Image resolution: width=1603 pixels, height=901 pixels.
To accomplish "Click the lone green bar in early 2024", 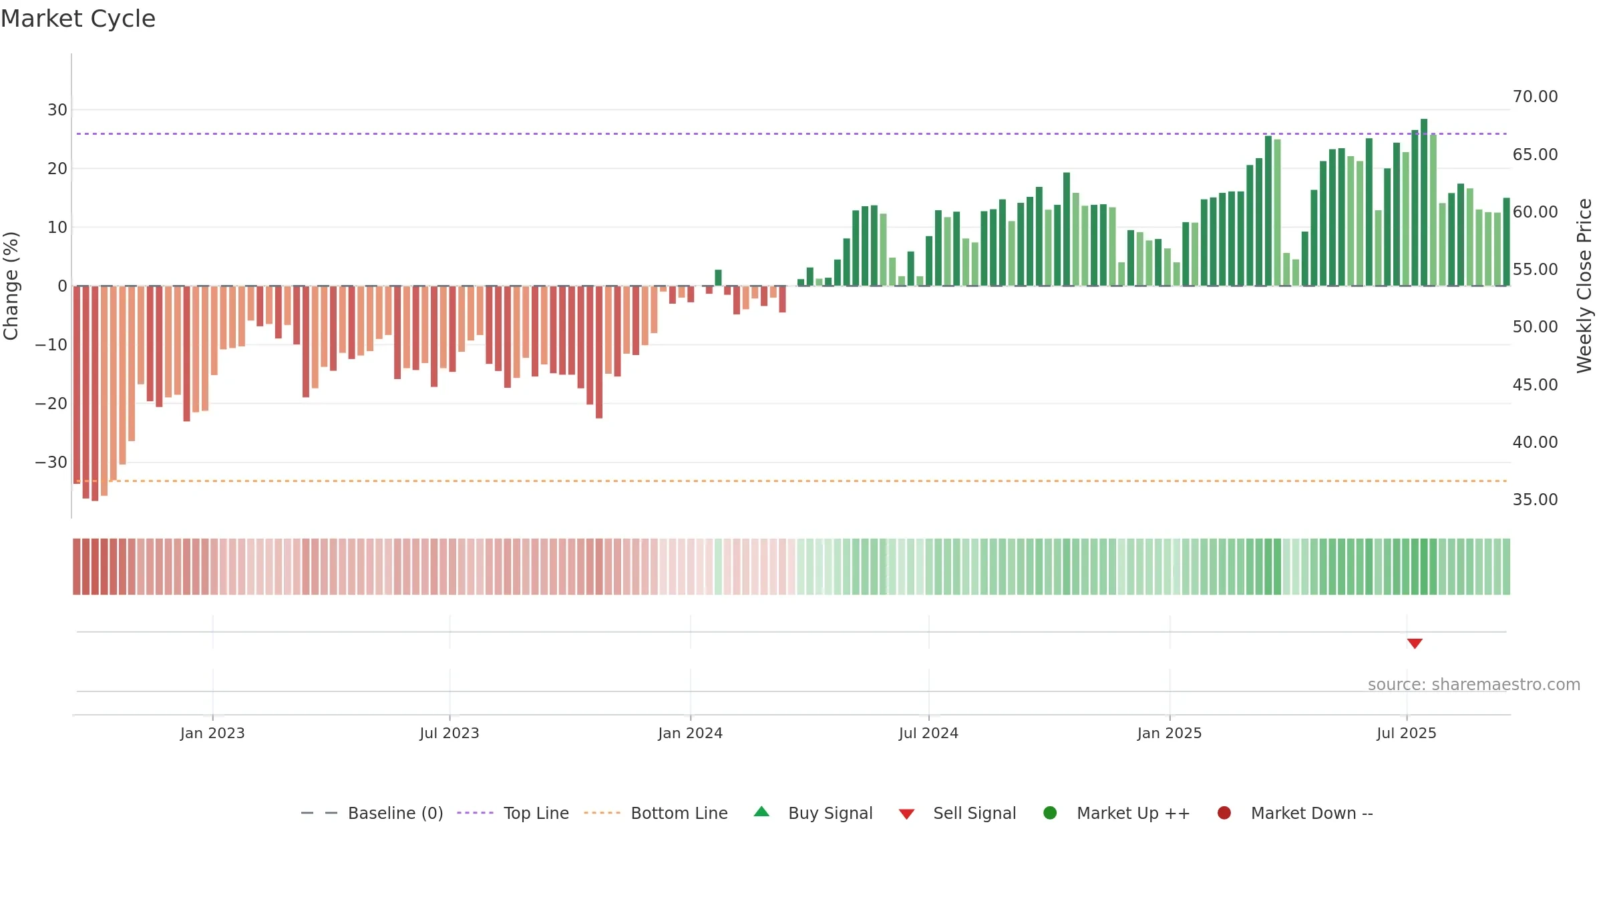I will [x=718, y=278].
